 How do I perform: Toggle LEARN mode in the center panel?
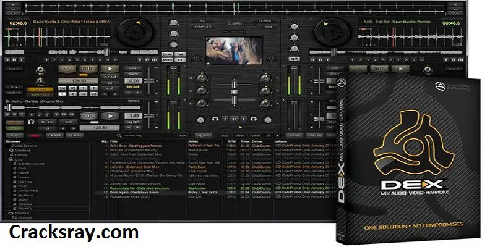(265, 21)
